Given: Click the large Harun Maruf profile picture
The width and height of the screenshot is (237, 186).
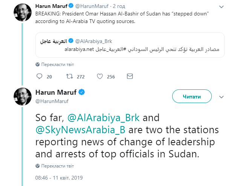Looking at the screenshot, I should point(23,97).
